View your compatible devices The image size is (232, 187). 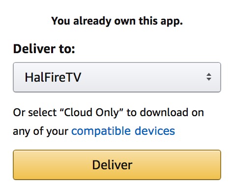[x=123, y=131]
